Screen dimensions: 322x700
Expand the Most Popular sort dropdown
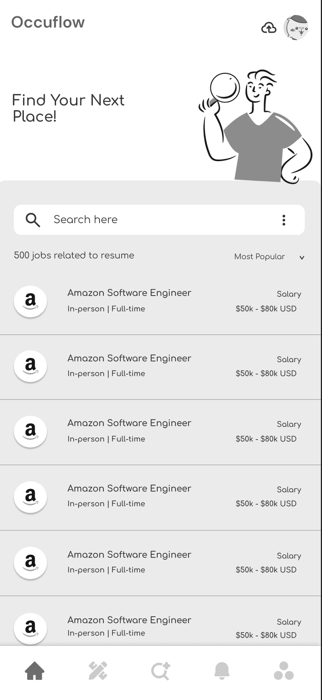(x=269, y=257)
